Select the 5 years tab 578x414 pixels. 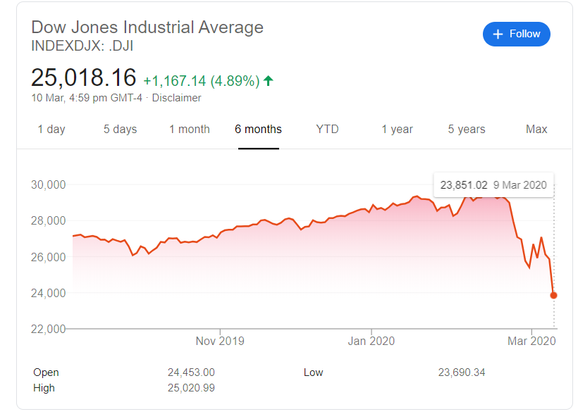pyautogui.click(x=467, y=130)
